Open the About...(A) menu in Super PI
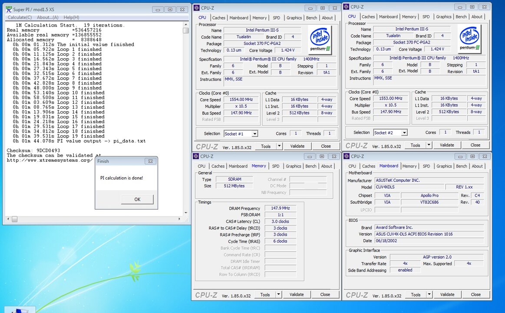This screenshot has height=313, width=505. pos(48,17)
